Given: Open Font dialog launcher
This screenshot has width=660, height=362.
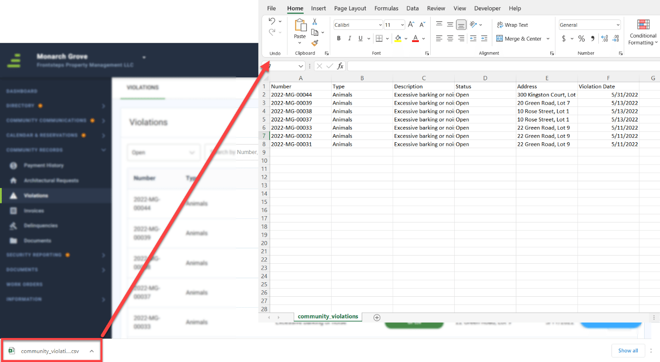Looking at the screenshot, I should click(x=427, y=53).
